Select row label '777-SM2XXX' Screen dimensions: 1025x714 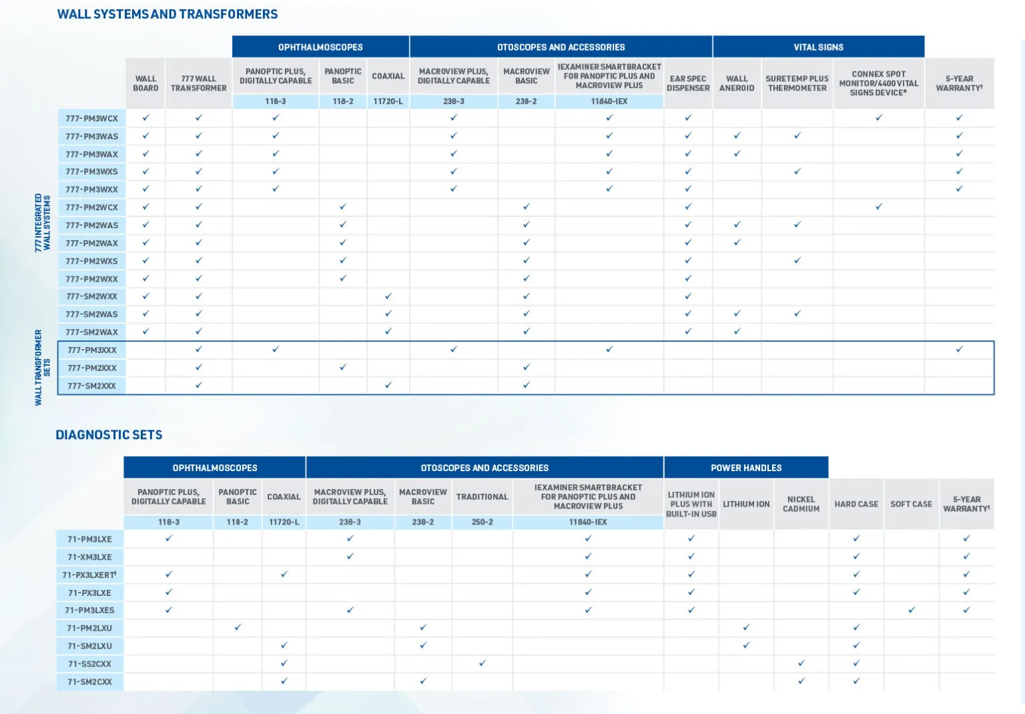point(91,386)
